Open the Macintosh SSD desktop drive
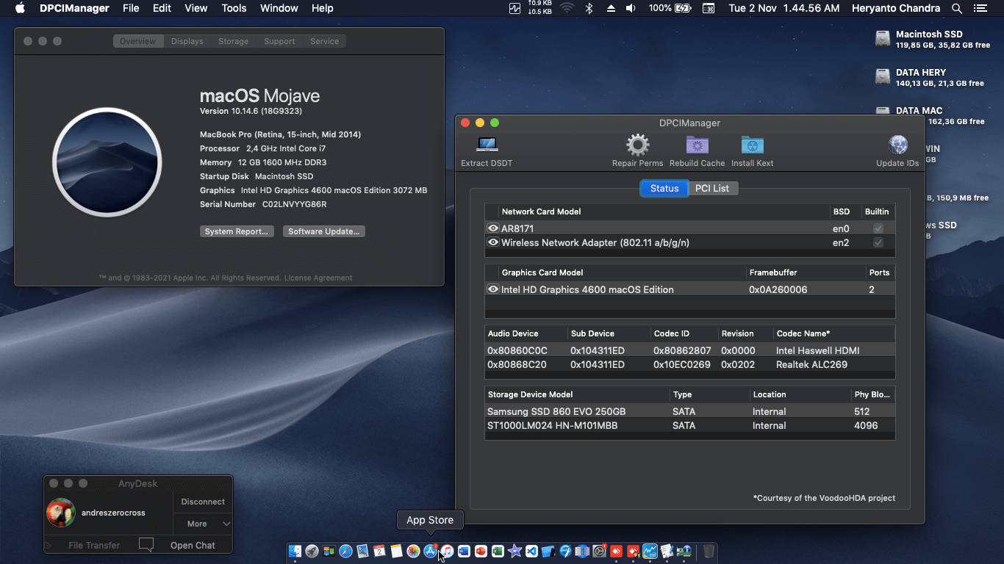Image resolution: width=1004 pixels, height=564 pixels. tap(883, 38)
